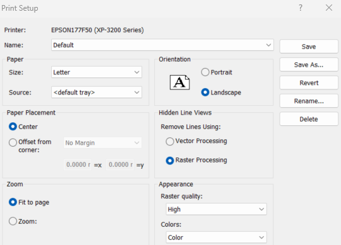Open the Name dropdown showing Default
Screen dimensions: 341x245
coord(162,45)
